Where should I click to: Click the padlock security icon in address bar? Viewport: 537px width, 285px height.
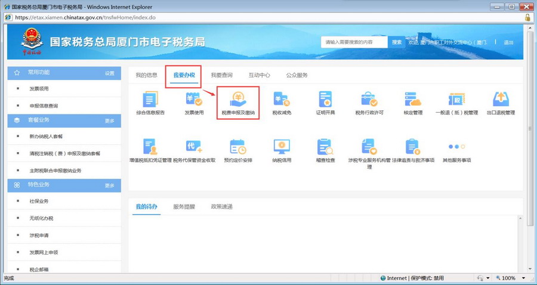527,17
